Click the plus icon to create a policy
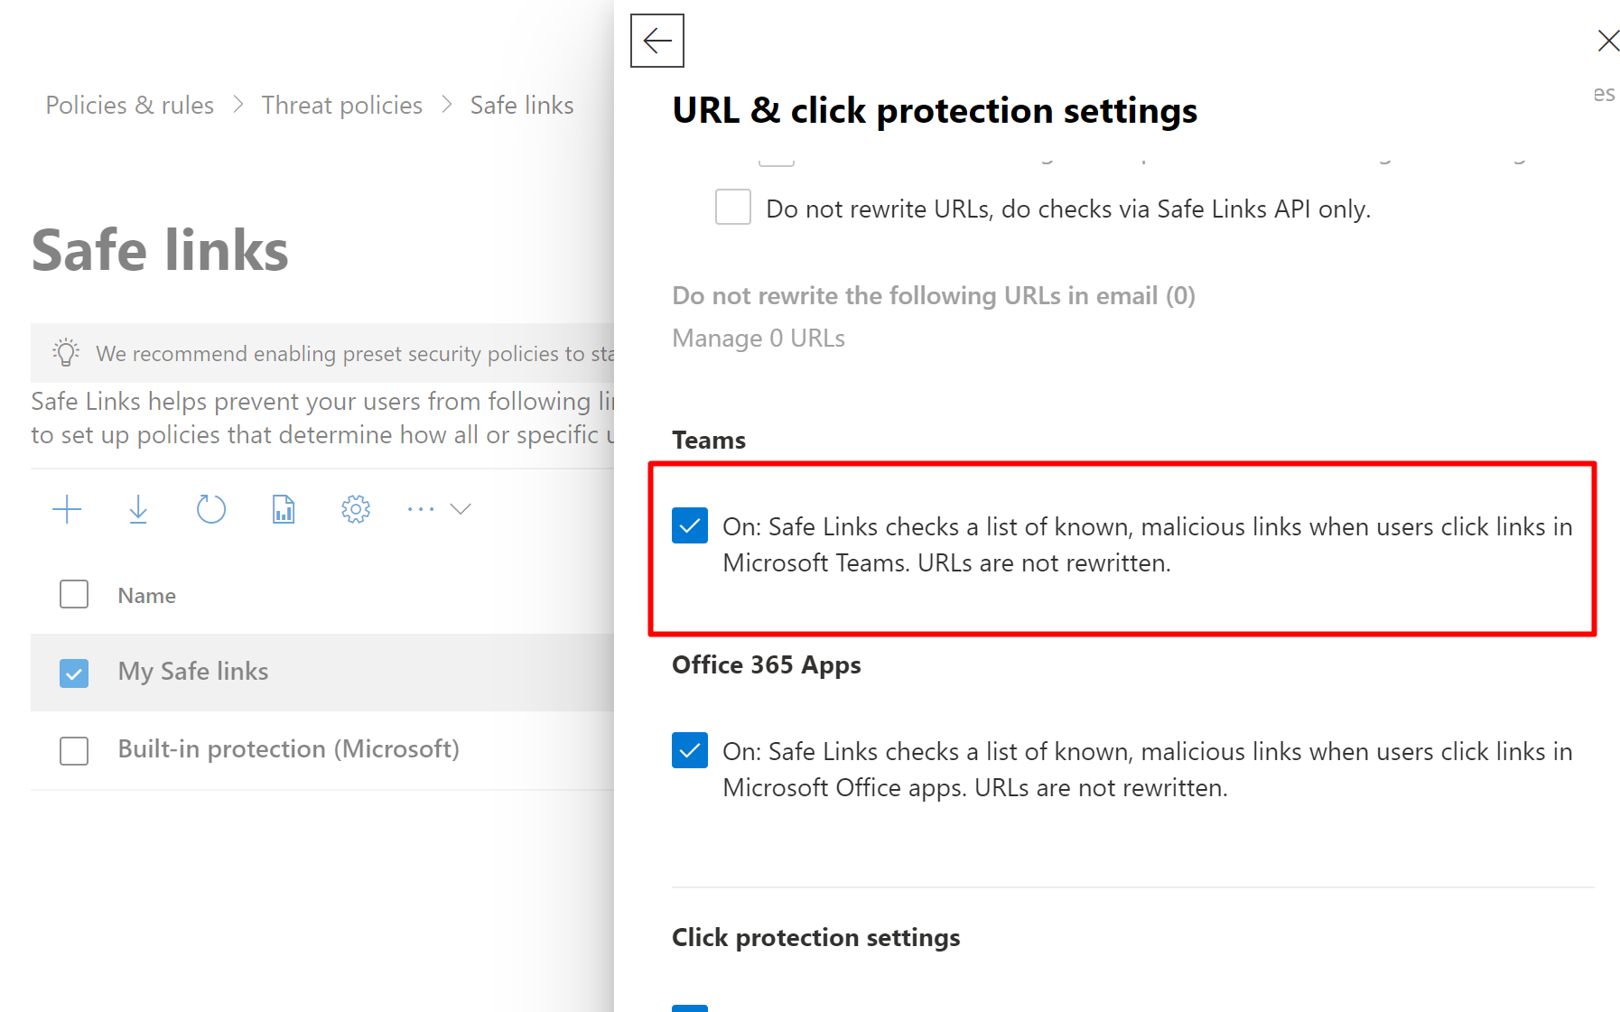Viewport: 1620px width, 1012px height. [67, 509]
